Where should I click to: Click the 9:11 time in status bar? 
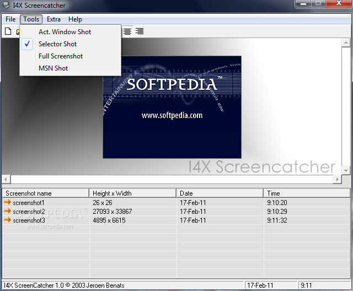click(x=306, y=285)
